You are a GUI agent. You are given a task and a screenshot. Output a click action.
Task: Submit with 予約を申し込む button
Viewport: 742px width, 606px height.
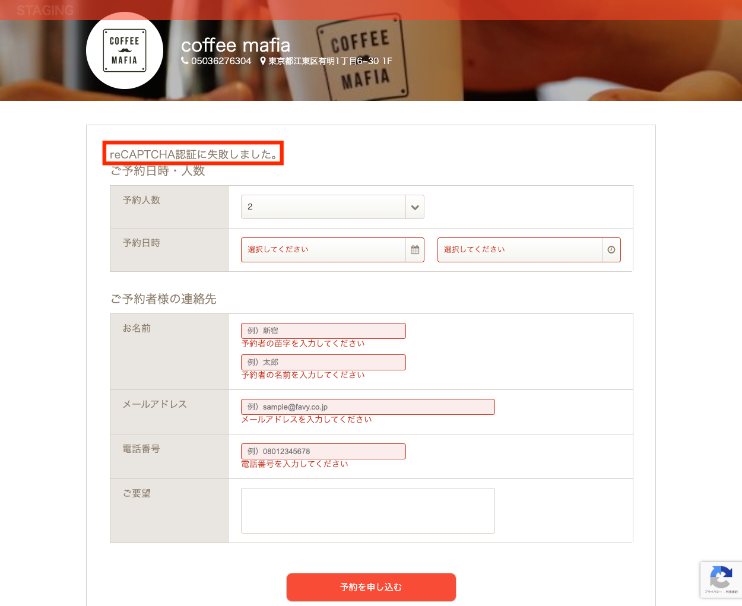pos(371,587)
